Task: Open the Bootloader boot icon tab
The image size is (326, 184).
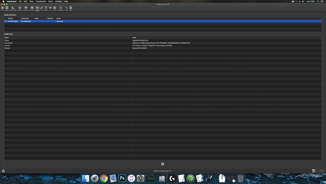Action: point(13,8)
